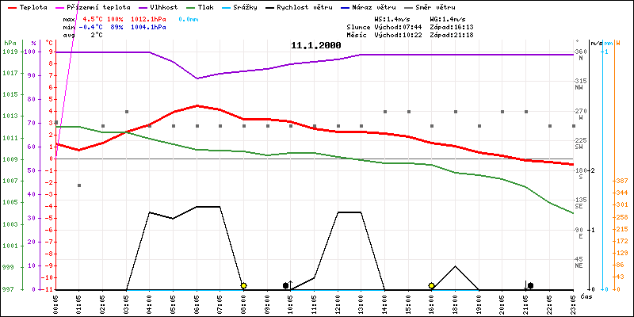Click the yellow sunset marker at 16:05
The height and width of the screenshot is (317, 634).
[431, 285]
